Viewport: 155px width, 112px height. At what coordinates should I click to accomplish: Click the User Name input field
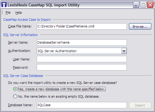pos(82,59)
